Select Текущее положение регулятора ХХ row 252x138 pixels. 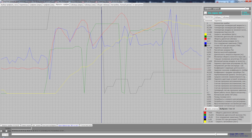226,59
